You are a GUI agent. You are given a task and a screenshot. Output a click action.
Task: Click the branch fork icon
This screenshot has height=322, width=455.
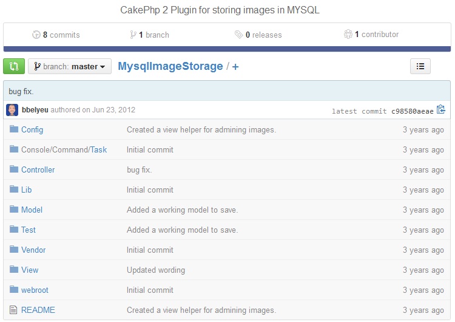click(x=133, y=35)
